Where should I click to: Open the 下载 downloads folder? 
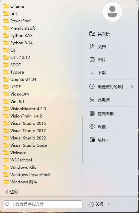pyautogui.click(x=98, y=73)
